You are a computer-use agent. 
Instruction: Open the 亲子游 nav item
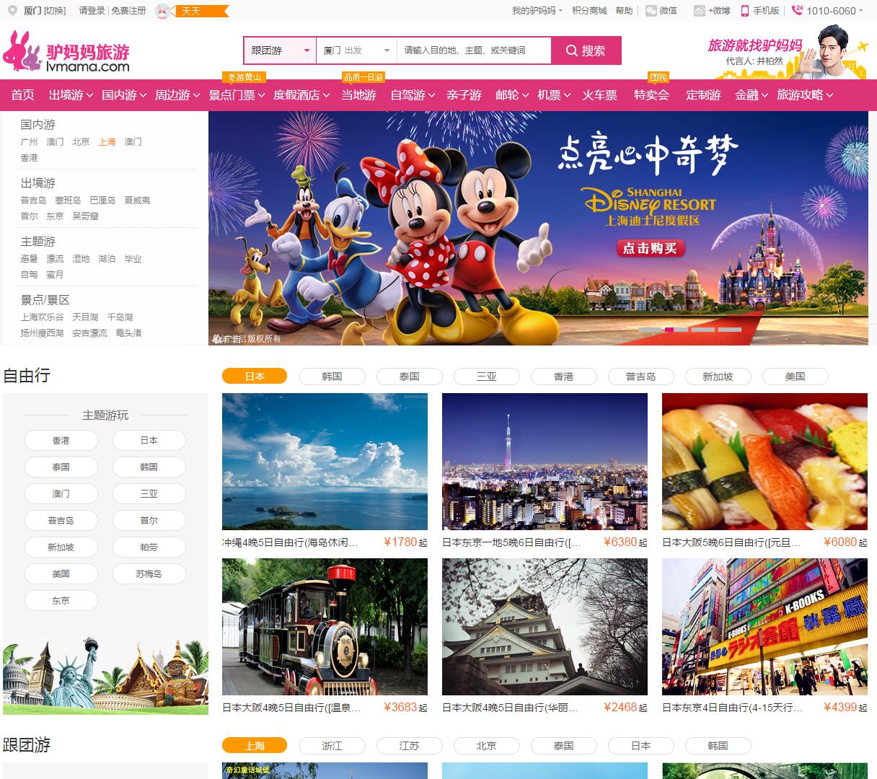tap(464, 95)
